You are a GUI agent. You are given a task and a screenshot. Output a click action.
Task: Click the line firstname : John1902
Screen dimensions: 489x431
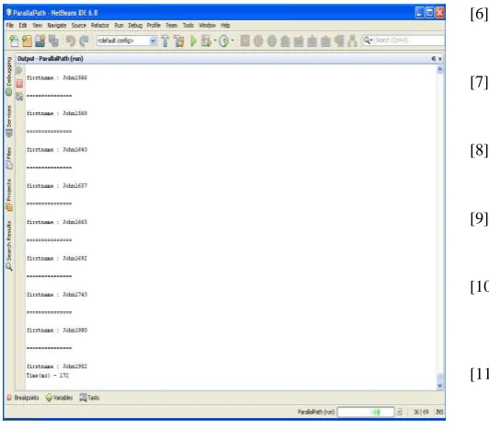click(57, 367)
